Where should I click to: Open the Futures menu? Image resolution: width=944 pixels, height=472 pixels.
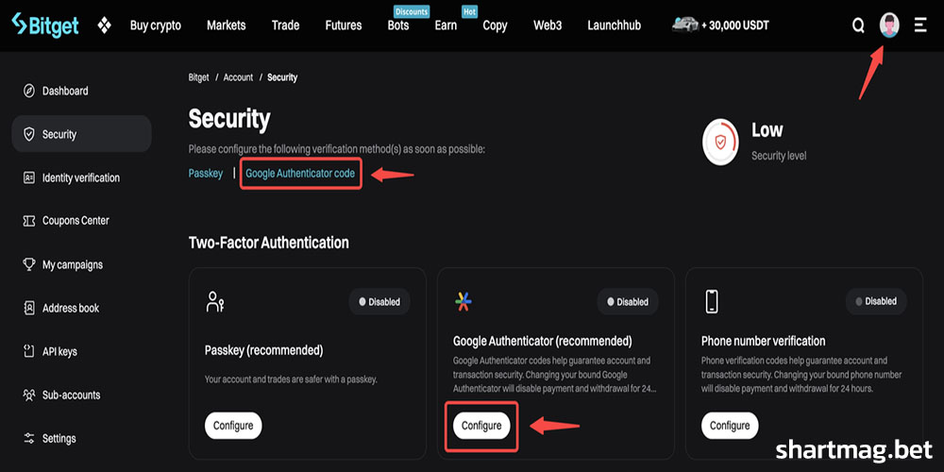pos(344,25)
